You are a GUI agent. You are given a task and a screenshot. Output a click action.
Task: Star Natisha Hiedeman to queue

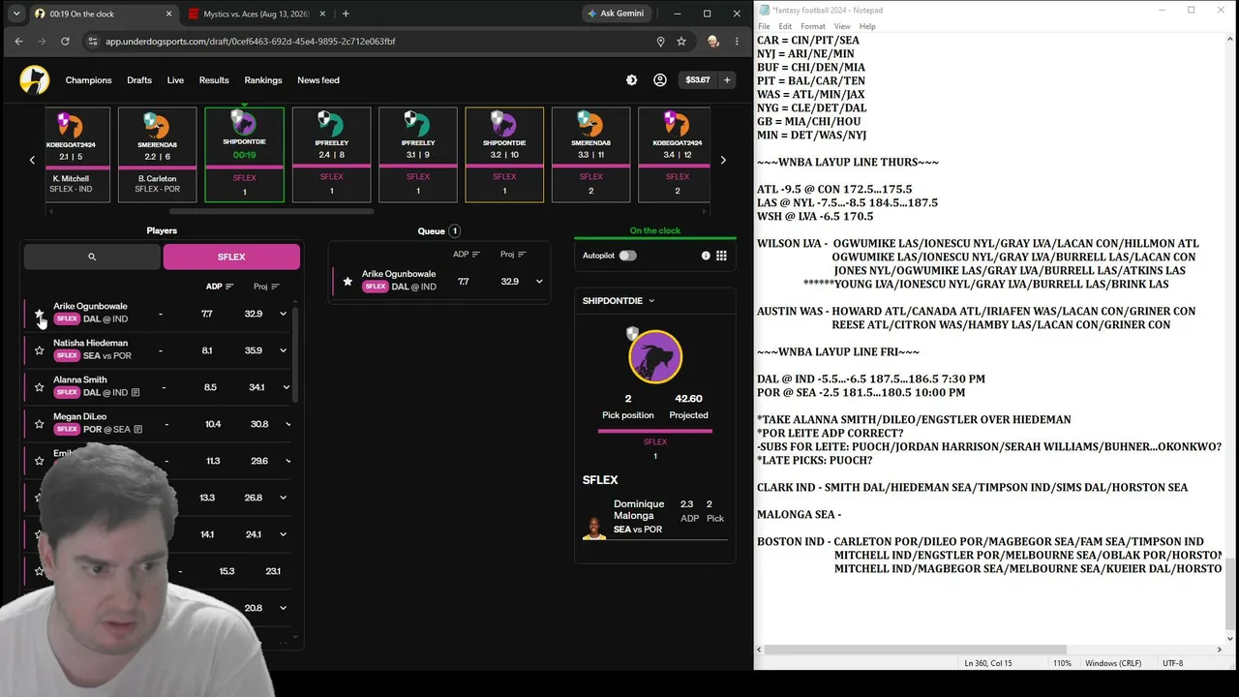39,350
